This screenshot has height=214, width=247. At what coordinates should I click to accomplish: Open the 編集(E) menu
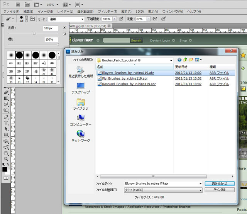tap(28, 12)
